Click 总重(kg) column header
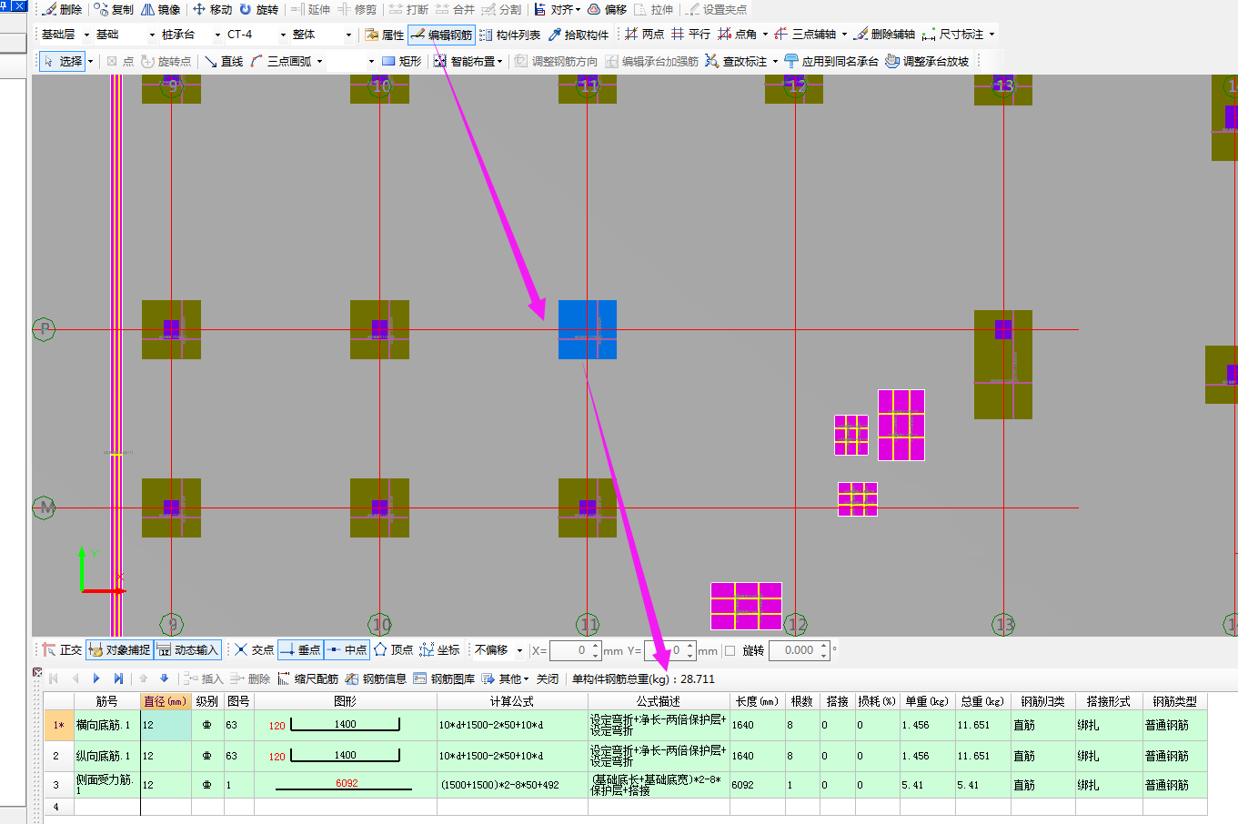1238x824 pixels. tap(982, 701)
